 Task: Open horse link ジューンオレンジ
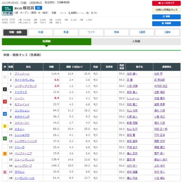pyautogui.click(x=24, y=160)
